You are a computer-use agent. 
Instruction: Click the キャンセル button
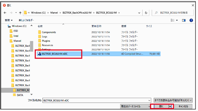click(x=183, y=106)
